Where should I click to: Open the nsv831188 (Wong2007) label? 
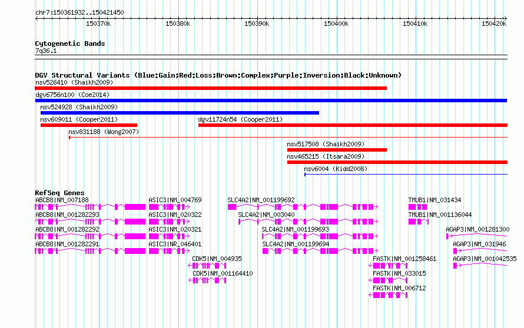pos(104,132)
